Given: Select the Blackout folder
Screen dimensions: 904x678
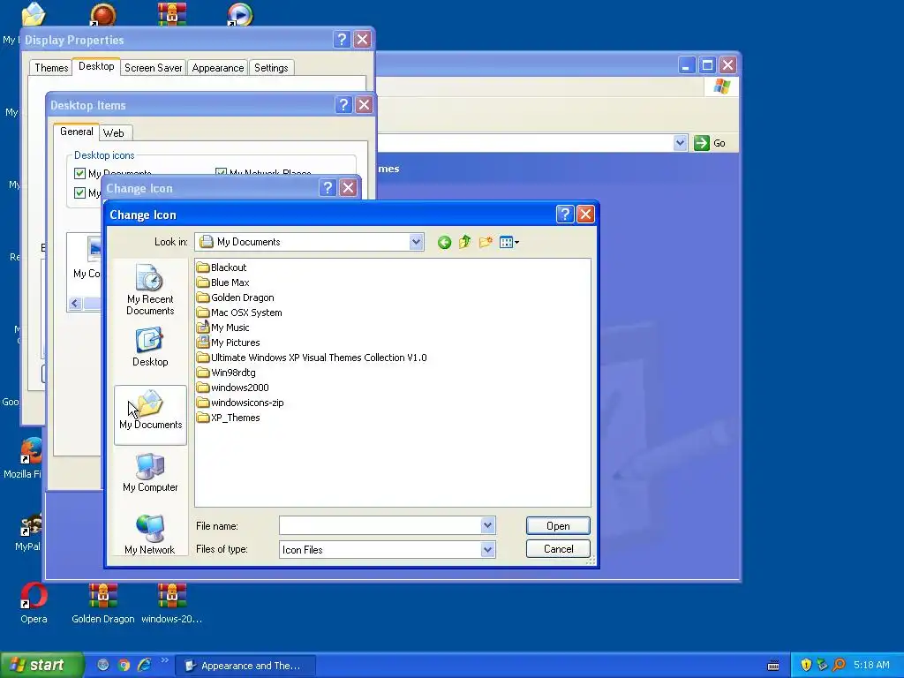Looking at the screenshot, I should click(222, 267).
